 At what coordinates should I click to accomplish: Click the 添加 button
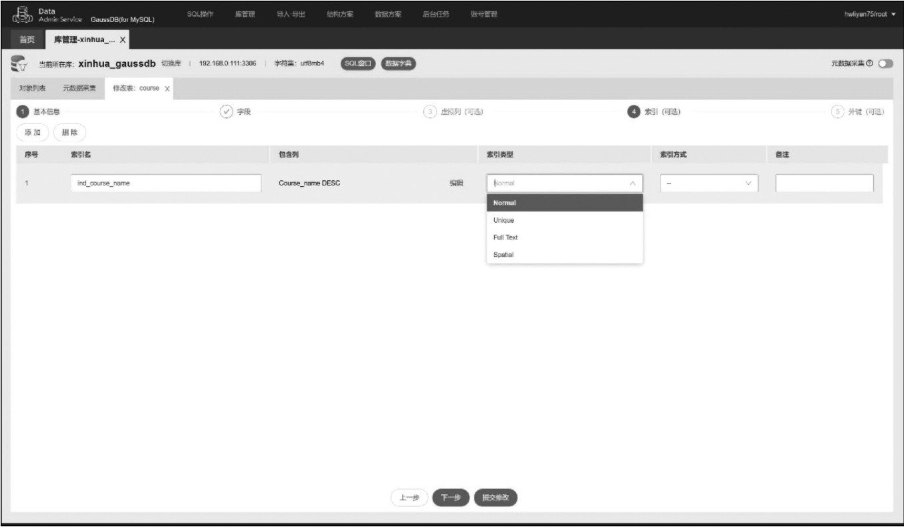coord(33,133)
